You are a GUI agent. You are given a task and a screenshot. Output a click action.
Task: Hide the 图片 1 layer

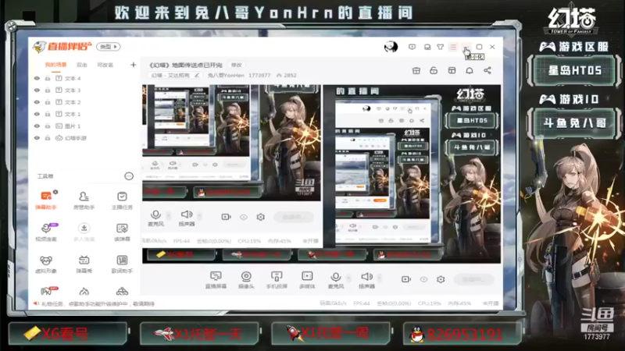click(37, 126)
